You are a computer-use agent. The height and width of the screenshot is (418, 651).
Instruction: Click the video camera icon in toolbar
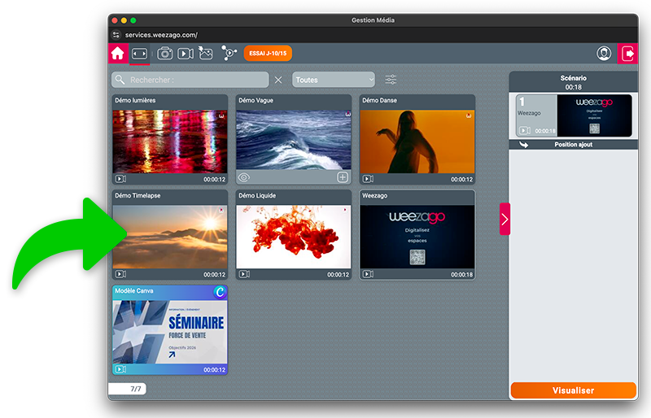pos(186,54)
